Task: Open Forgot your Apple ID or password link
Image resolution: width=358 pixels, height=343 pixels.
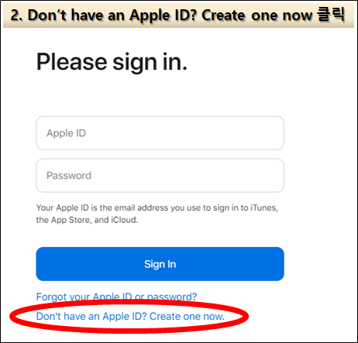Action: pos(116,297)
